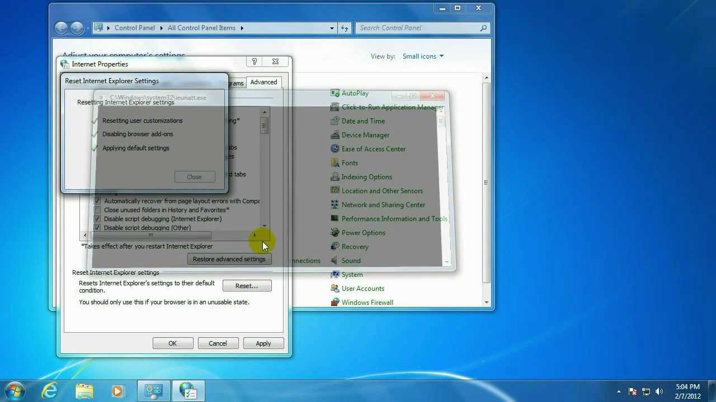Launch Internet Explorer from the taskbar
Screen dimensions: 716x402
tap(50, 391)
